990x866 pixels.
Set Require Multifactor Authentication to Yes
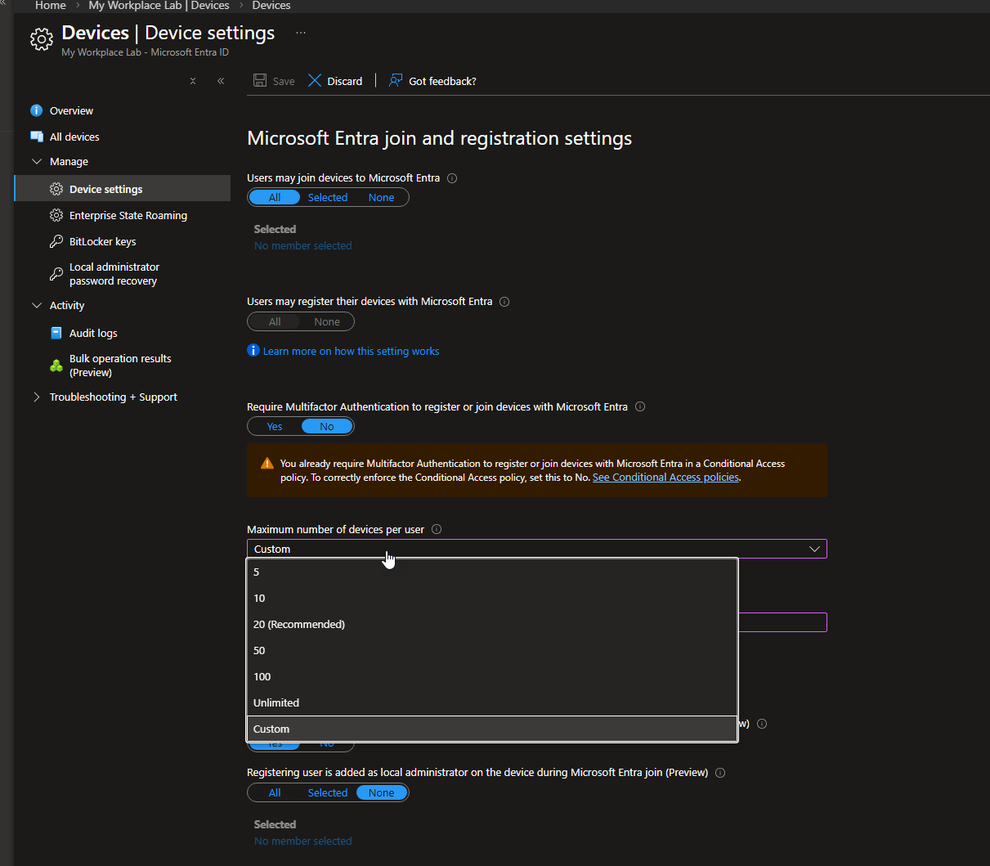click(275, 426)
